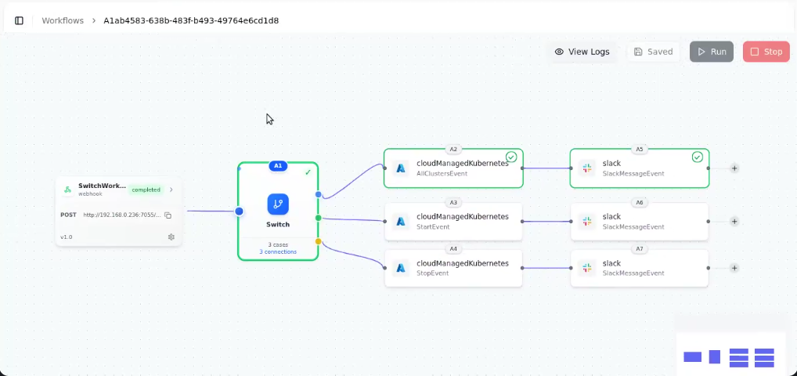Viewport: 797px width, 376px height.
Task: Expand the SwitchWorkflow webhook node chevron
Action: click(171, 190)
